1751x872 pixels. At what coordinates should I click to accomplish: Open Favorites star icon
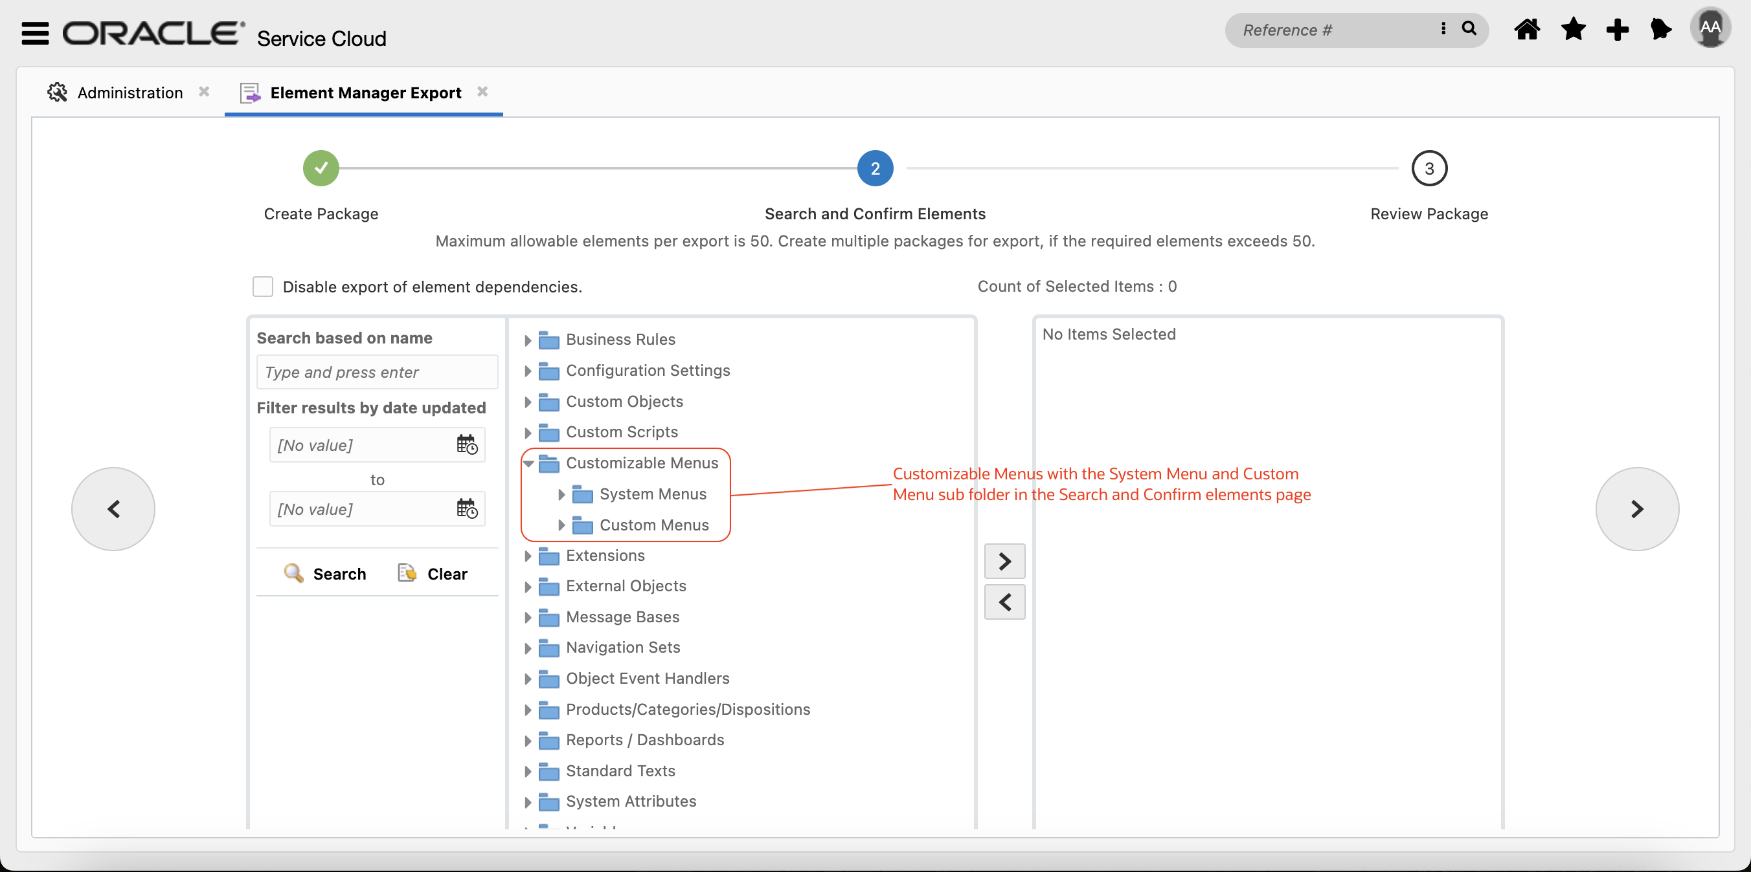[x=1573, y=30]
